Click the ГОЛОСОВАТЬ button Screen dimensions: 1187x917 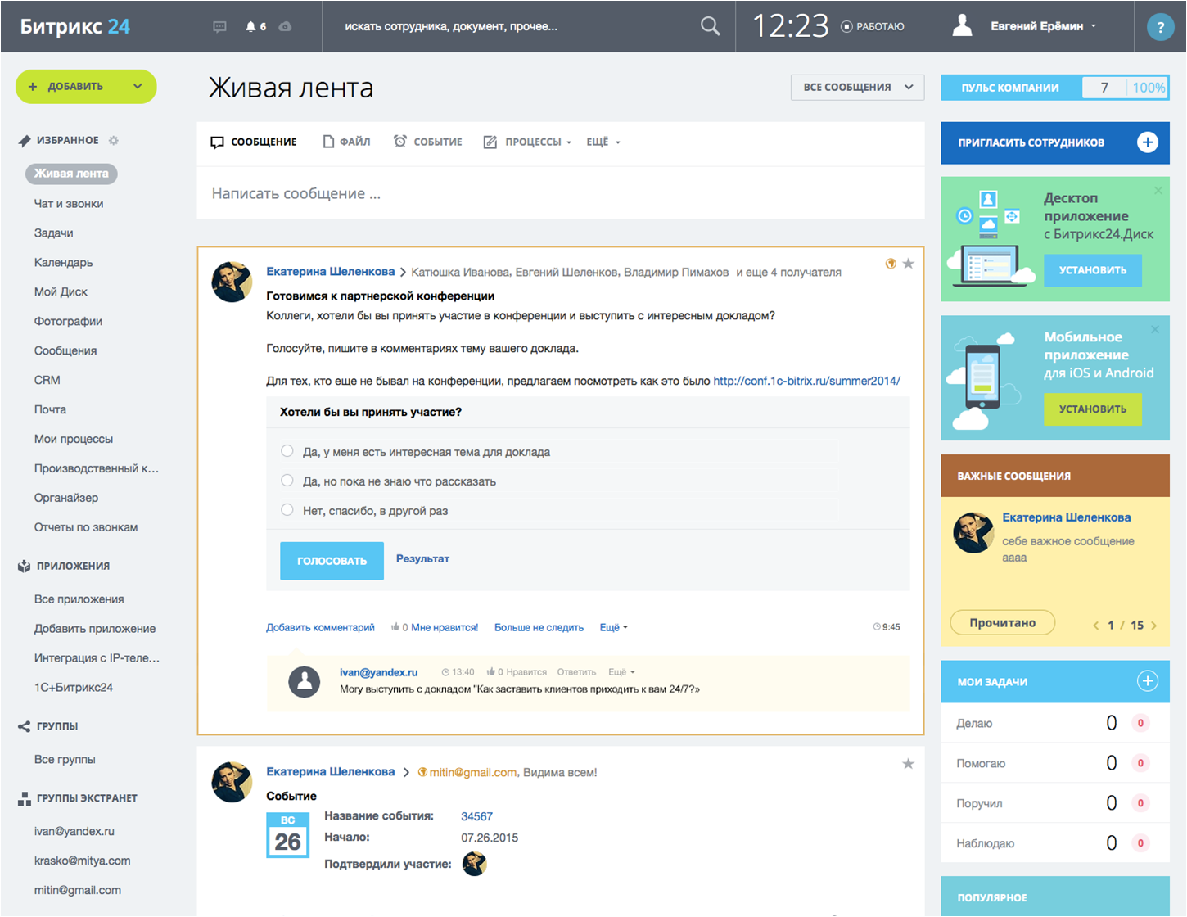pyautogui.click(x=332, y=561)
